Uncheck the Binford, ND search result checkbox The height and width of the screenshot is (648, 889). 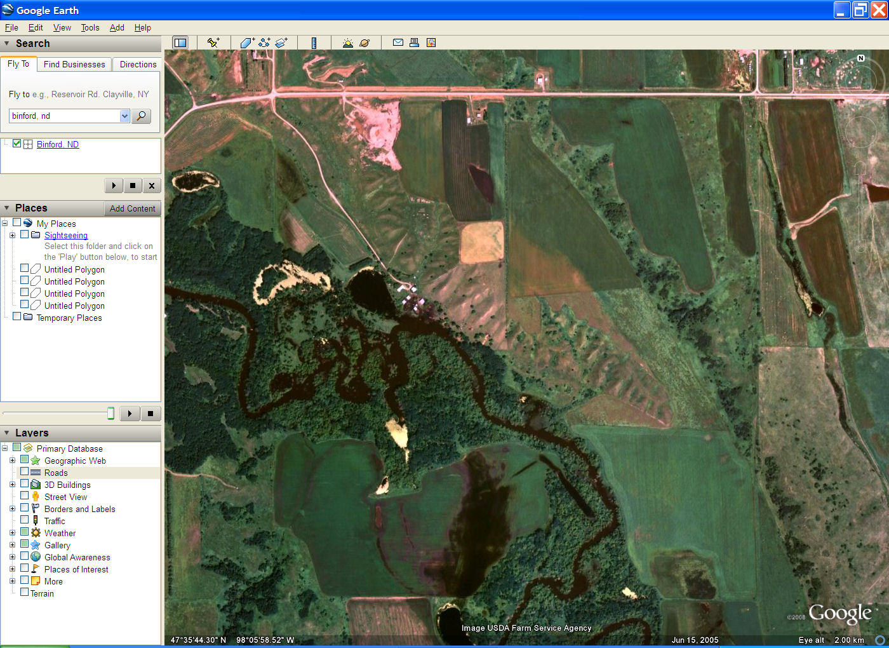[x=17, y=144]
